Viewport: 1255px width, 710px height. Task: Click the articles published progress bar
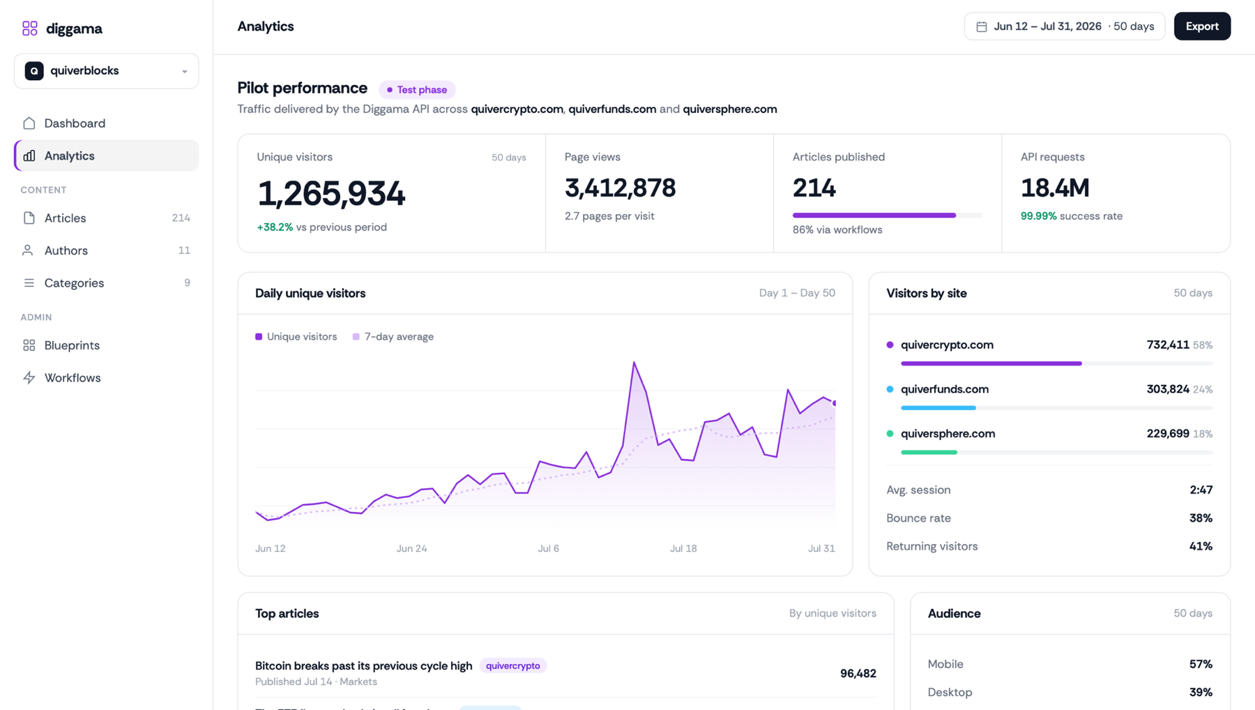887,216
